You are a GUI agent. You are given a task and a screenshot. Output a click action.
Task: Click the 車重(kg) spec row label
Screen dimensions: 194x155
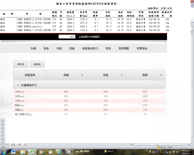pos(19,110)
